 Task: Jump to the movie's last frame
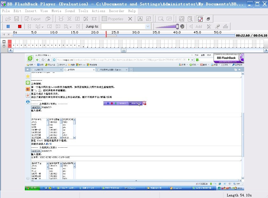[x=78, y=27]
